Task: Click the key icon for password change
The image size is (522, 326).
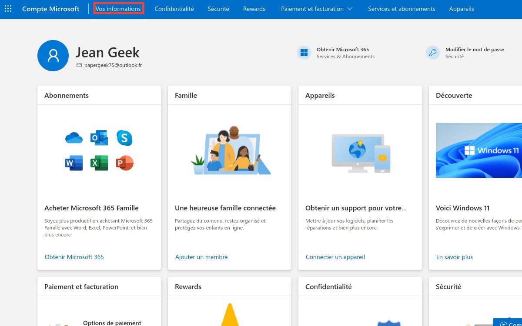Action: pyautogui.click(x=433, y=53)
